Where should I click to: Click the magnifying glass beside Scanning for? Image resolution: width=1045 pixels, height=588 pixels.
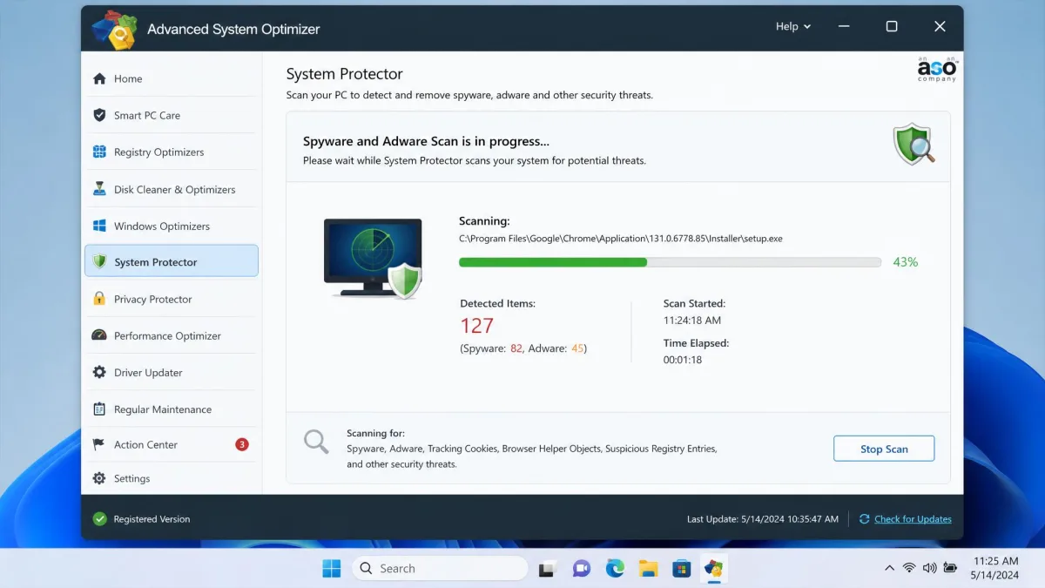tap(316, 442)
